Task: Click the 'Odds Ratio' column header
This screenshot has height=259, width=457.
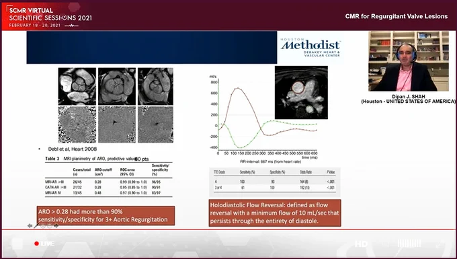Action: pos(306,172)
